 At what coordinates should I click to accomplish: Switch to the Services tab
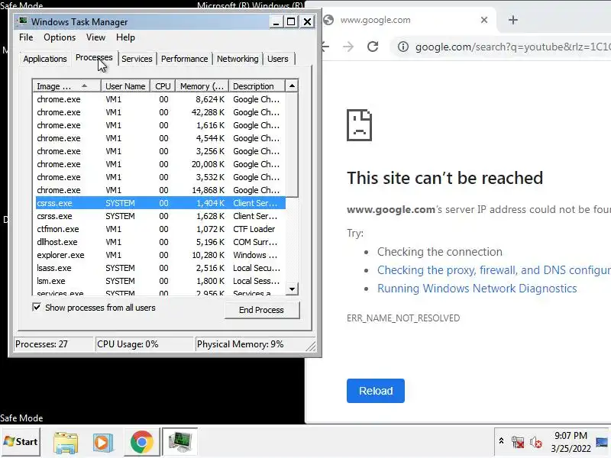137,59
